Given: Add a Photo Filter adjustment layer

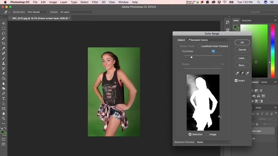Looking at the screenshot, I should click(254, 96).
